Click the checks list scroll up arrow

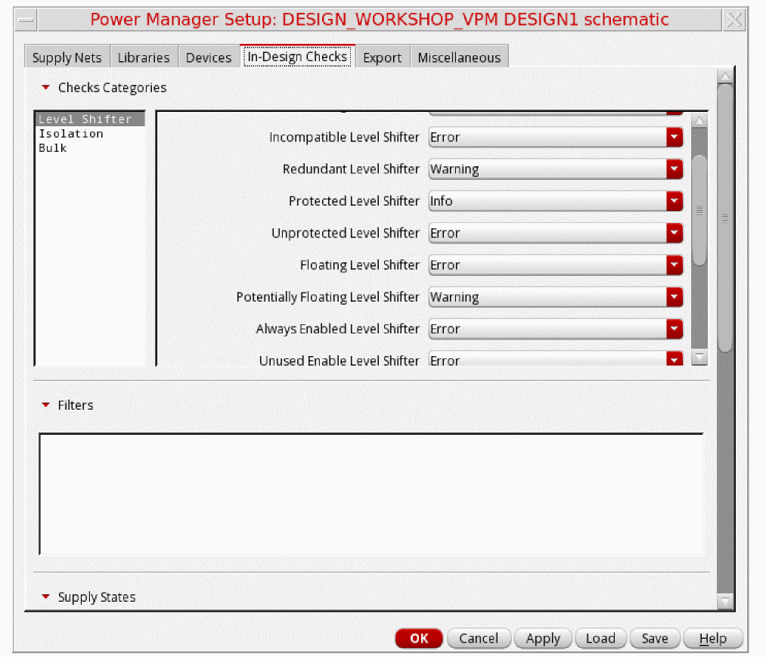[699, 120]
